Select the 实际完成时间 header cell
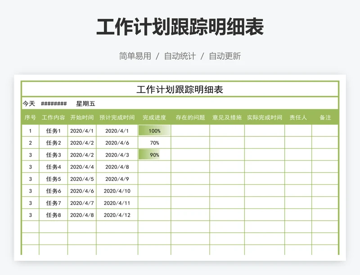Viewport: 360px width, 275px height. (265, 118)
